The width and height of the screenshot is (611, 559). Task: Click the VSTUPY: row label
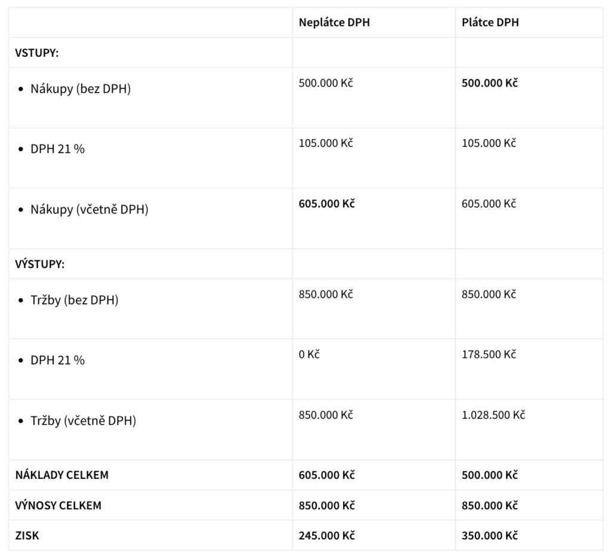[36, 53]
